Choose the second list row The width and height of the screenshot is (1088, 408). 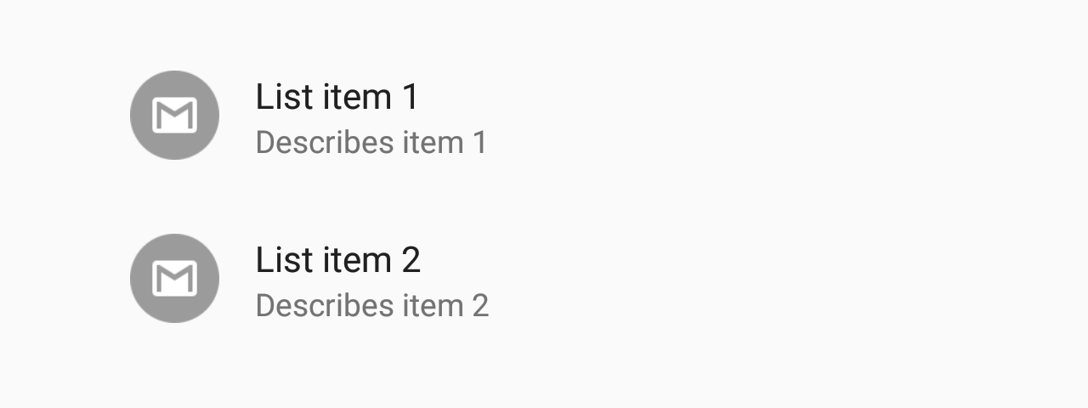click(544, 279)
